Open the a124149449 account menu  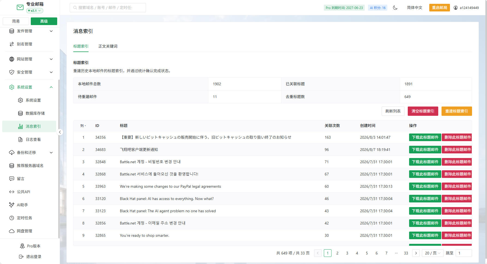pyautogui.click(x=466, y=8)
